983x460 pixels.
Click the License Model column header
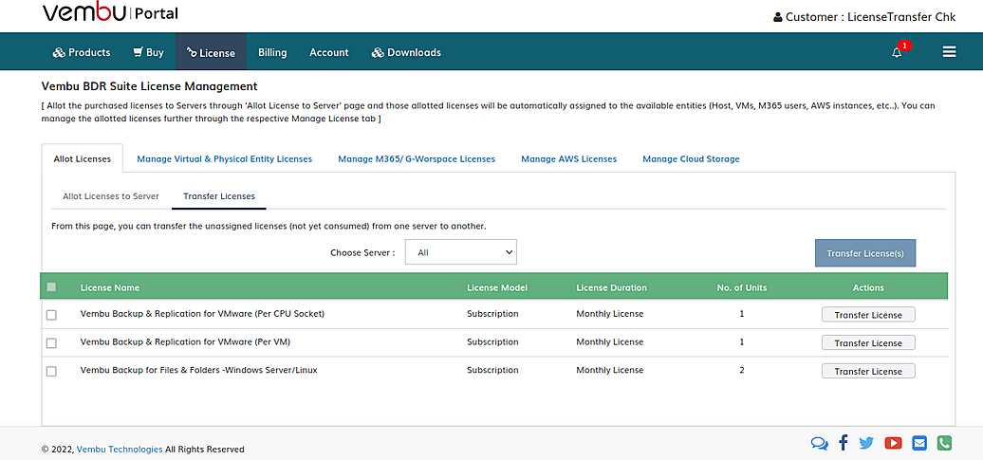click(497, 287)
